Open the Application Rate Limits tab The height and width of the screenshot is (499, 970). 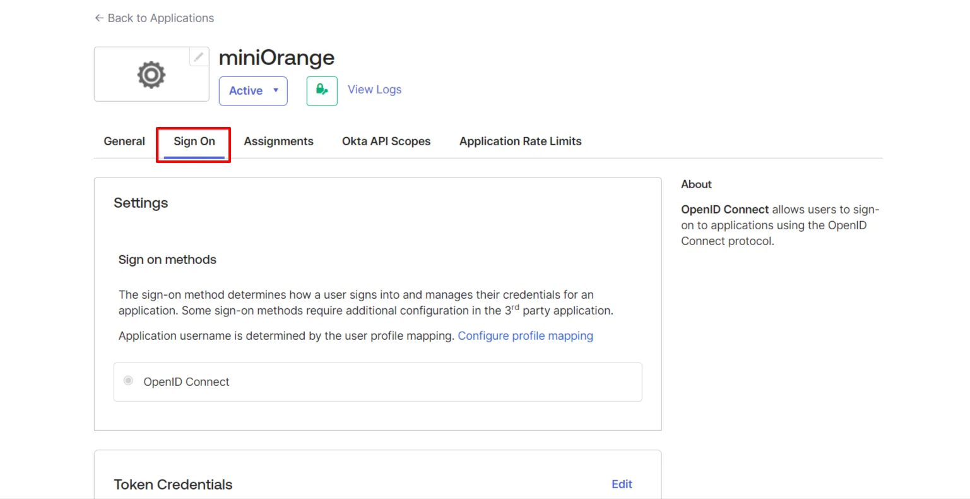tap(520, 141)
